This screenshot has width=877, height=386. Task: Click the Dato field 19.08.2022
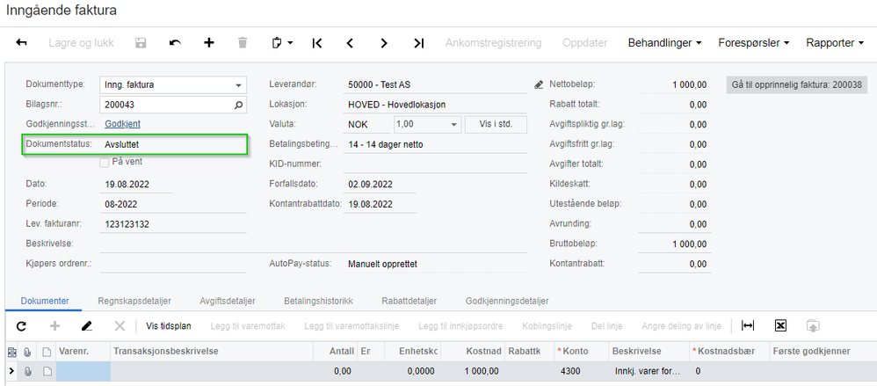(x=136, y=184)
